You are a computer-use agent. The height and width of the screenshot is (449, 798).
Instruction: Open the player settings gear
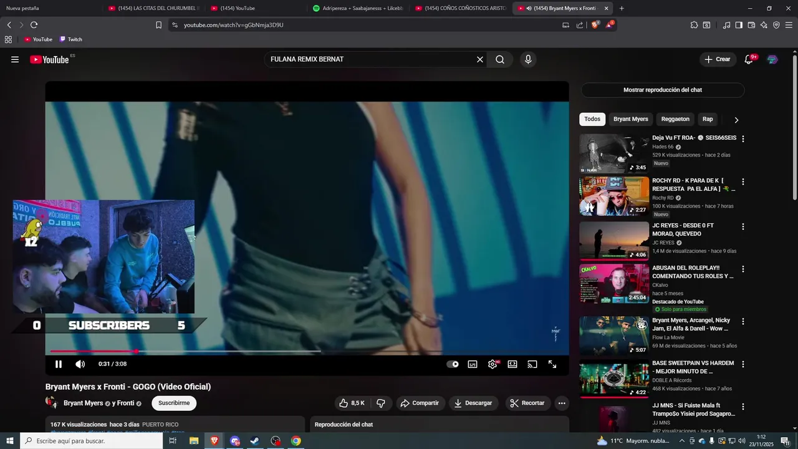(x=493, y=364)
